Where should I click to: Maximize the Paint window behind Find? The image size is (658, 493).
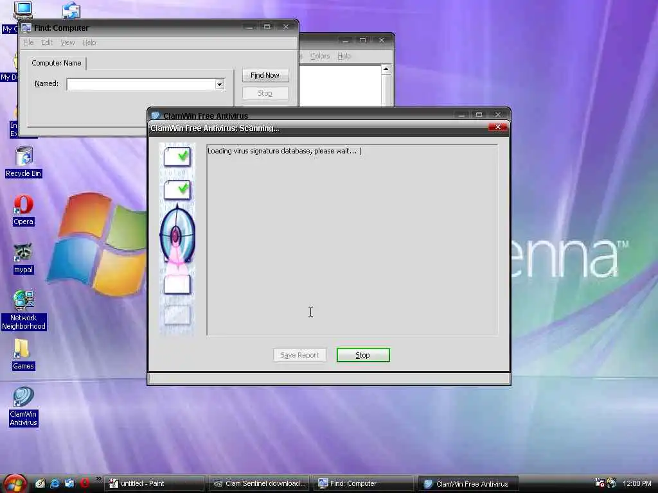coord(363,40)
